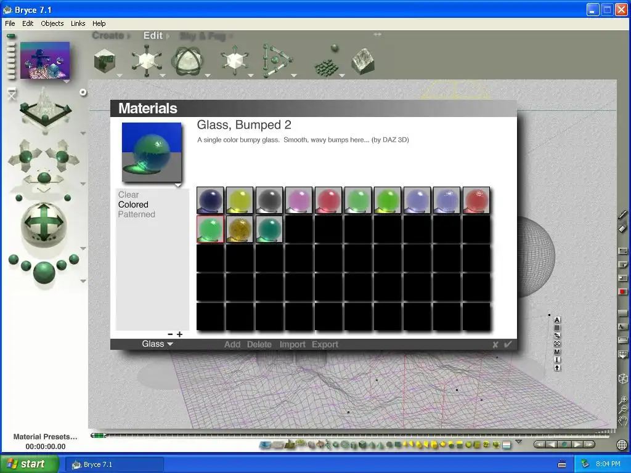Click the Edit Object rocky cube icon
The height and width of the screenshot is (473, 631).
pos(364,61)
